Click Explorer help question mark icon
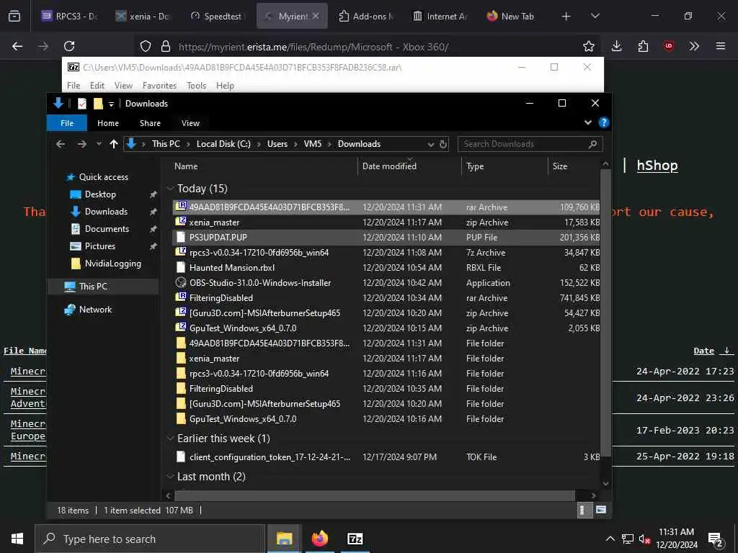This screenshot has width=738, height=553. tap(603, 122)
